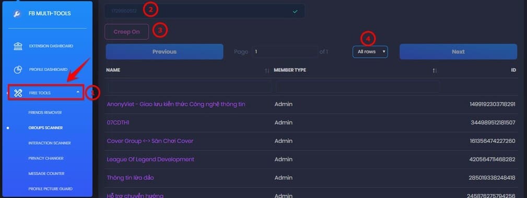The width and height of the screenshot is (527, 198).
Task: Open the 07CDTH1 group link
Action: pos(118,122)
